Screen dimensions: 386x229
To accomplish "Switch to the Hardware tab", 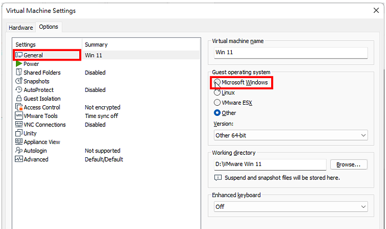I will click(21, 28).
